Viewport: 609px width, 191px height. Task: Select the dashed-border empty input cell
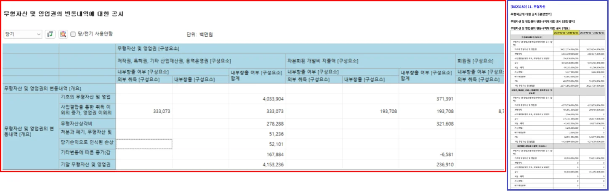(x=144, y=144)
